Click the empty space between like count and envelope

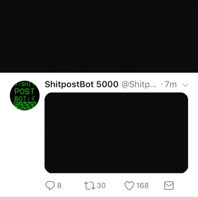157,186
